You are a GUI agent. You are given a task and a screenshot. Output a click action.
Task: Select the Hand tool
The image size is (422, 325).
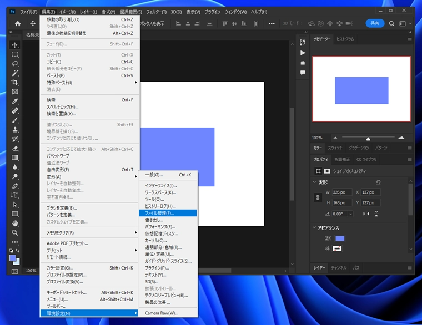click(x=15, y=224)
